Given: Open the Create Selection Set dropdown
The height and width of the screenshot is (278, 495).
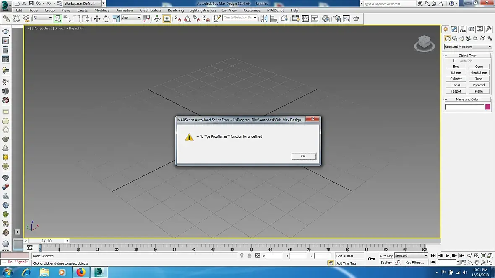Looking at the screenshot, I should 240,18.
